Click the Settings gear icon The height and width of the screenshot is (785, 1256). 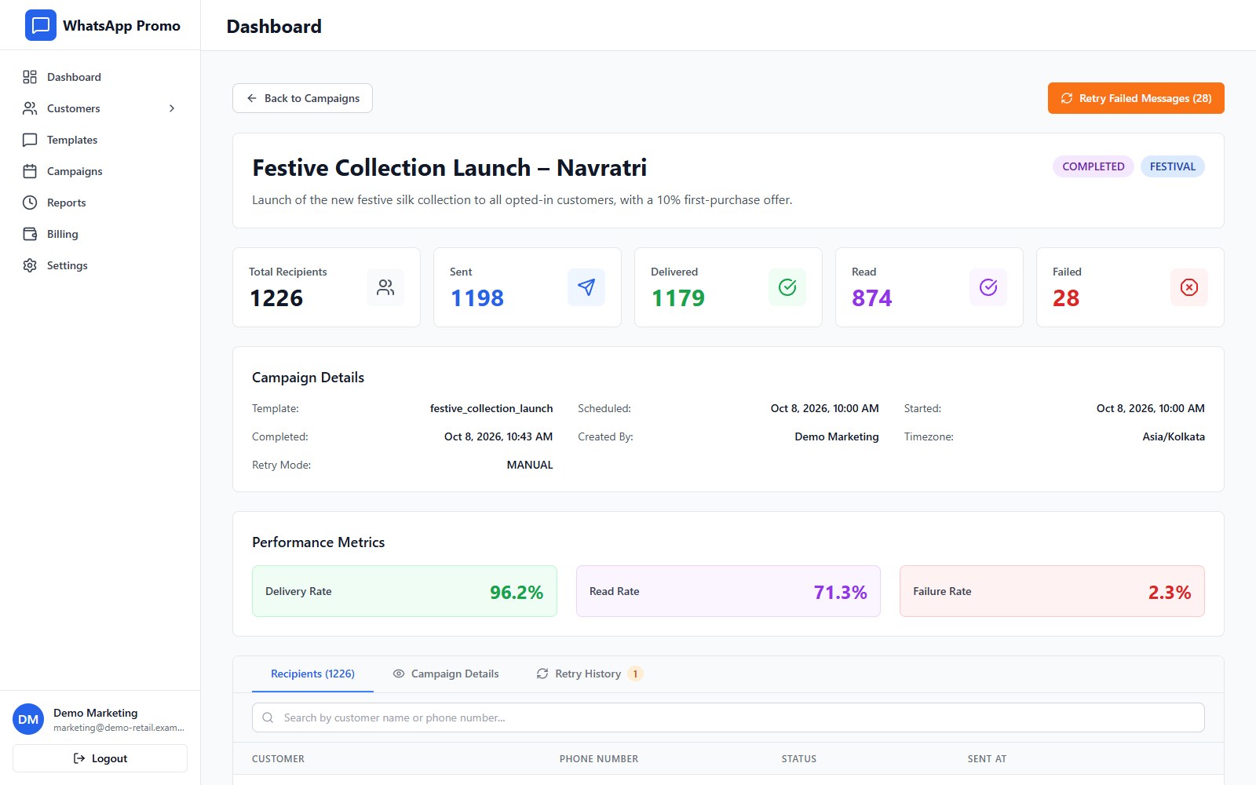[x=30, y=265]
